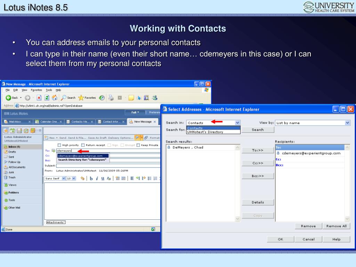Screen dimensions: 356x267
Task: Check the Sign checkbox
Action: (109, 145)
